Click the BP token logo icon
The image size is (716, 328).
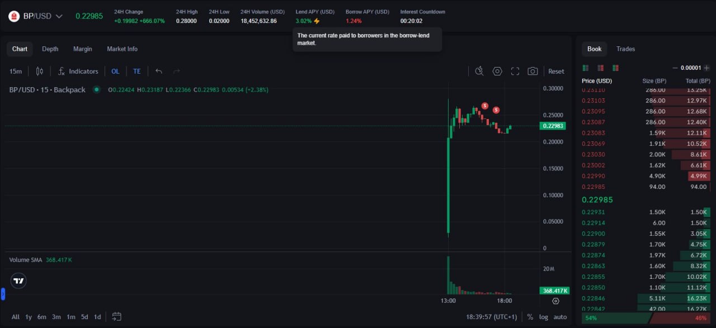(14, 16)
